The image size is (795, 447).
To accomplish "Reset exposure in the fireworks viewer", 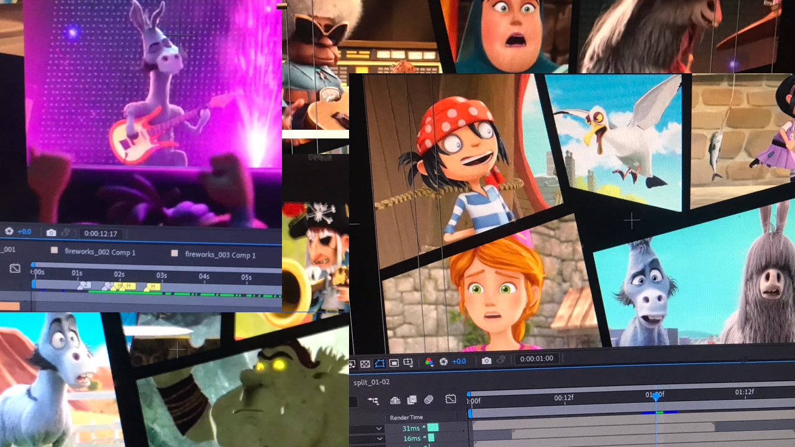I will pyautogui.click(x=9, y=232).
